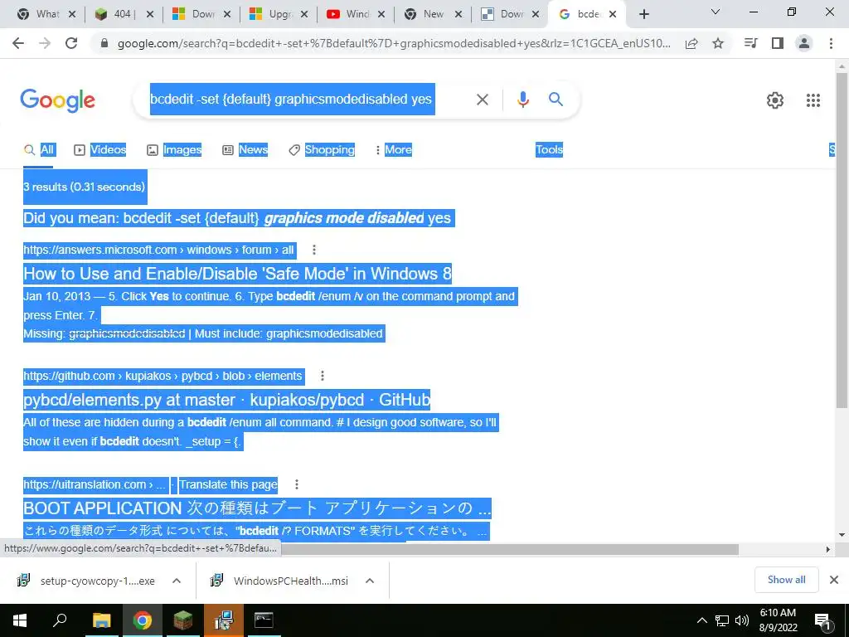Open Minecraft block icon on taskbar
849x637 pixels.
click(183, 620)
